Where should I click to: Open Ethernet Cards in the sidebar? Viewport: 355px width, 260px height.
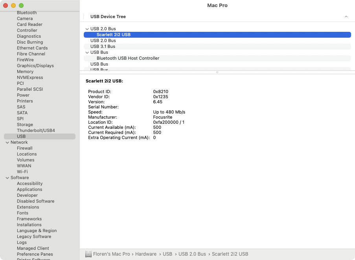[x=32, y=48]
